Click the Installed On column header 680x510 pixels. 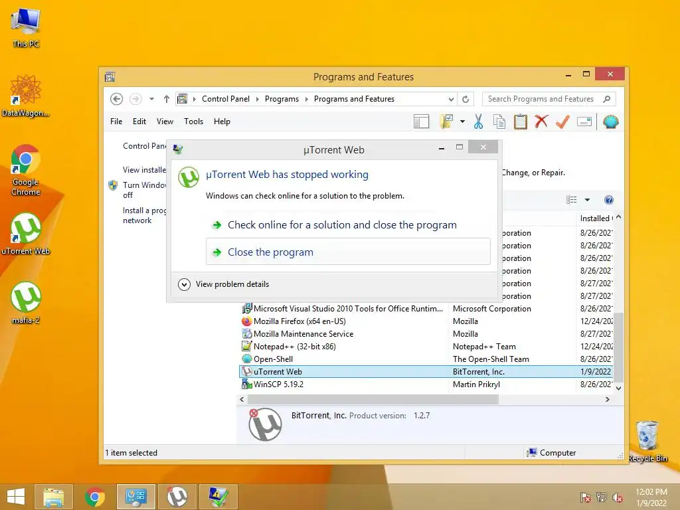click(596, 218)
